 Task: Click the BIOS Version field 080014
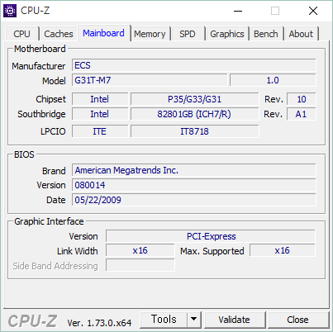194,185
